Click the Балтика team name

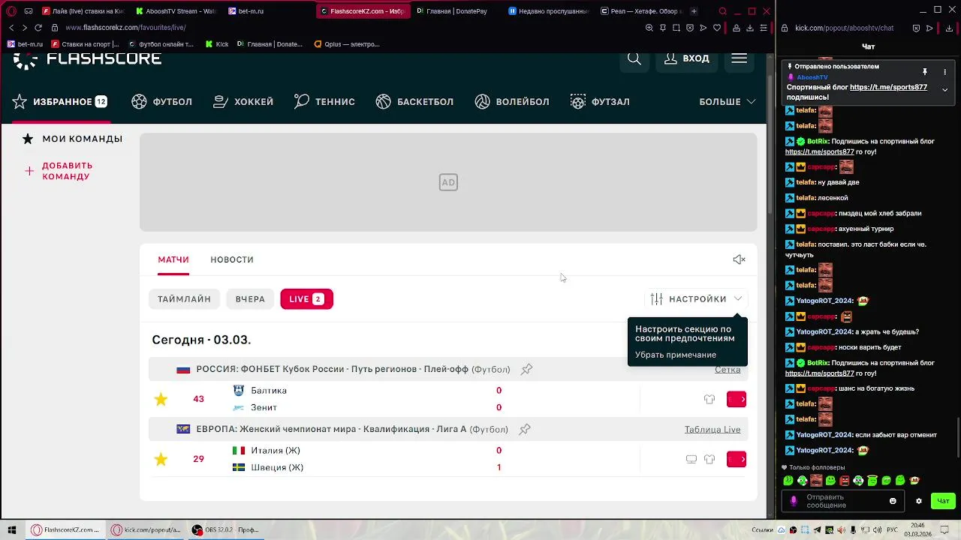[269, 391]
